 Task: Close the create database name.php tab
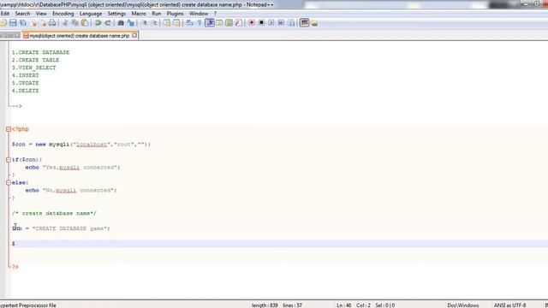[134, 35]
